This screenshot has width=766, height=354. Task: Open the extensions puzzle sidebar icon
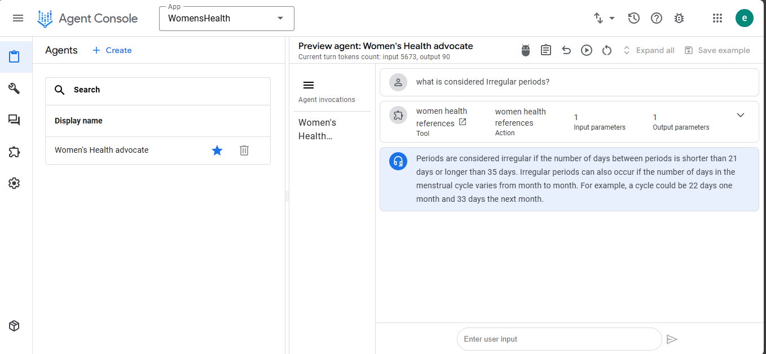click(15, 152)
